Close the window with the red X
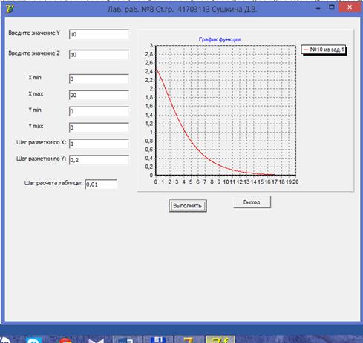The image size is (363, 343). pos(350,7)
